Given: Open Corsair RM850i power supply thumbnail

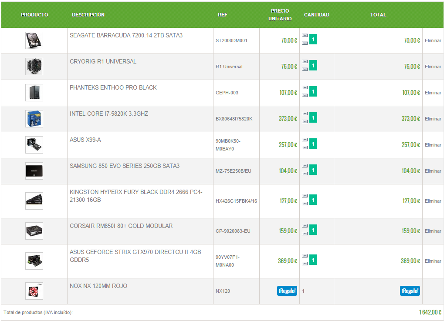Looking at the screenshot, I should pos(34,231).
